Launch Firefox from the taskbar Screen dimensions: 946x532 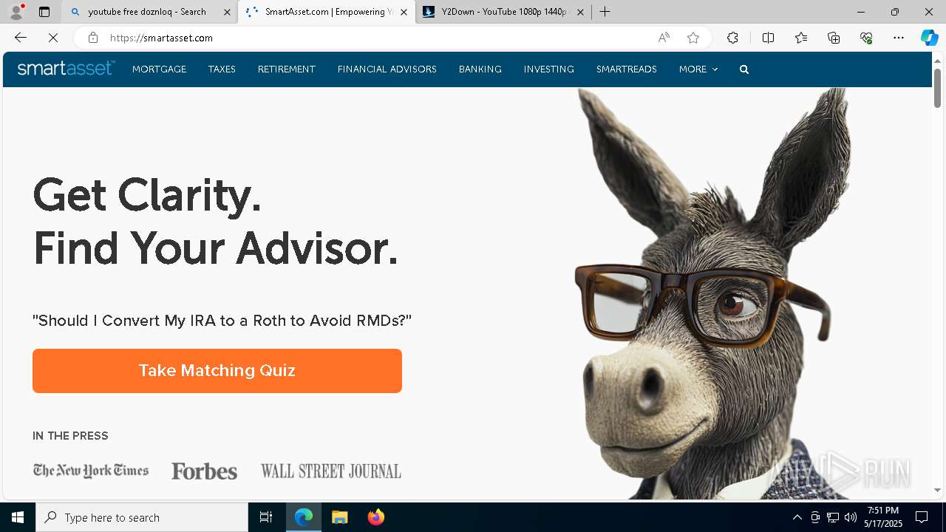click(376, 517)
